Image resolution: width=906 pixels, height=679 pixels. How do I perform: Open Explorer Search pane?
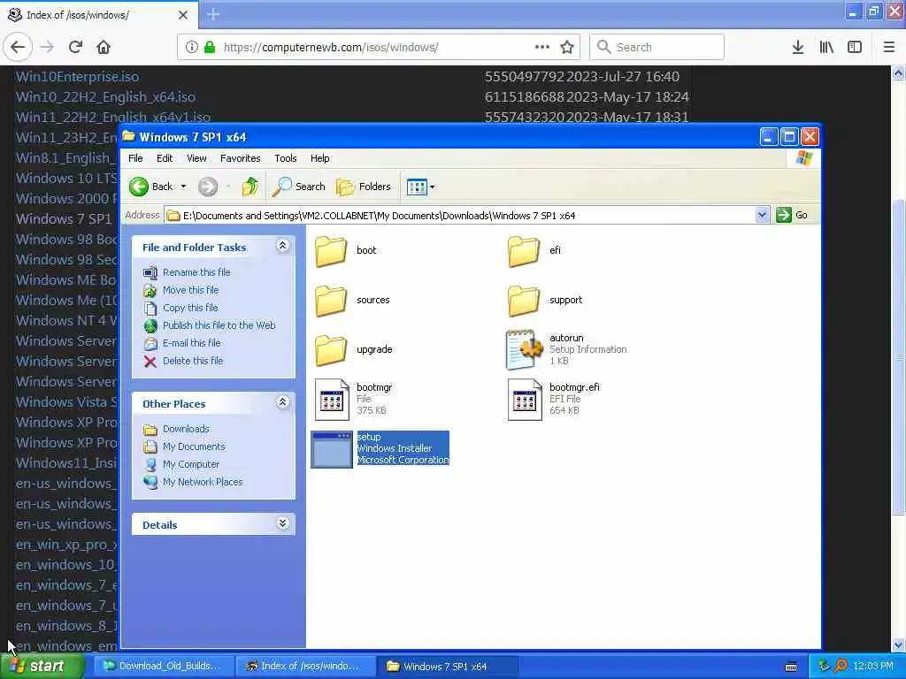tap(299, 187)
